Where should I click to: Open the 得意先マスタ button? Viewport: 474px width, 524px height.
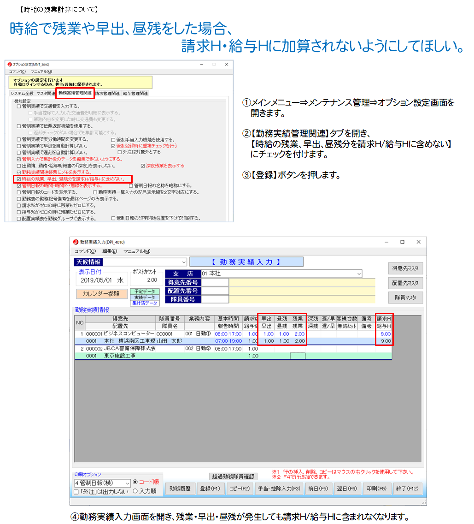coord(405,268)
